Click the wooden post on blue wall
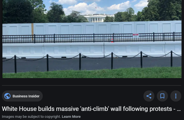Image resolution: width=184 pixels, height=120 pixels. tap(32, 31)
